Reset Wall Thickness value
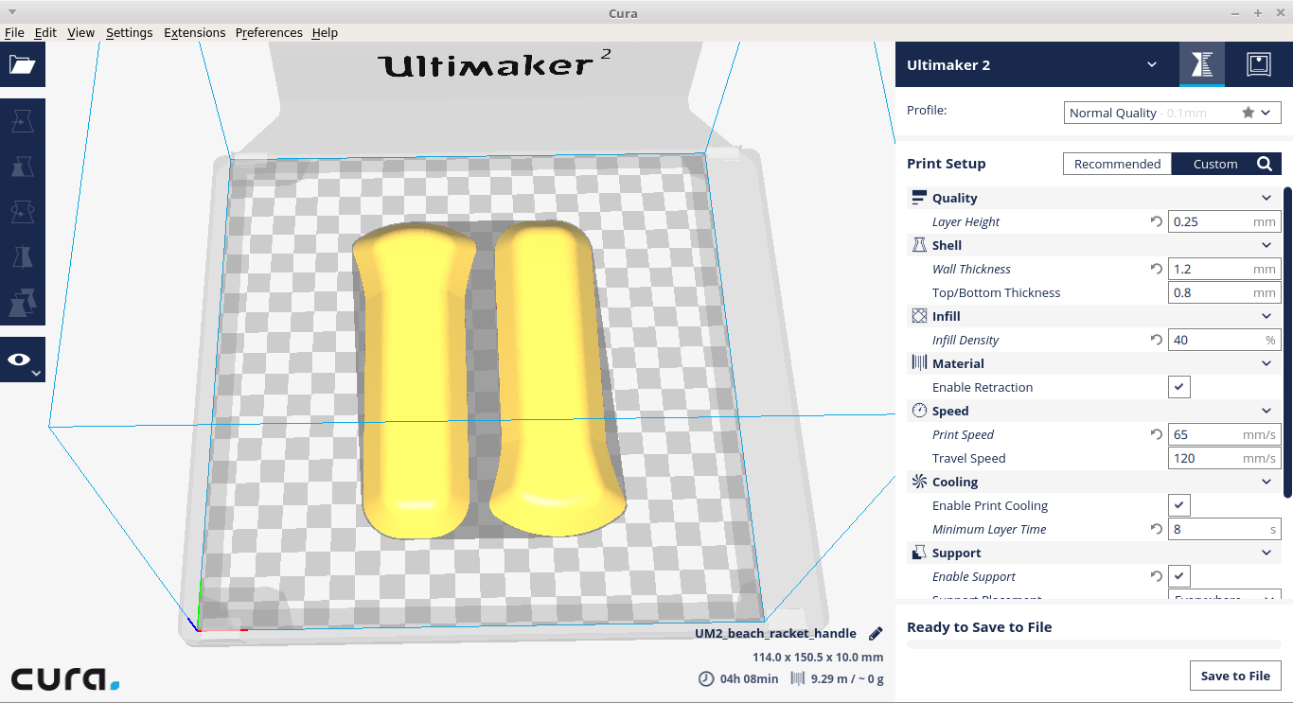Image resolution: width=1293 pixels, height=703 pixels. pos(1156,269)
